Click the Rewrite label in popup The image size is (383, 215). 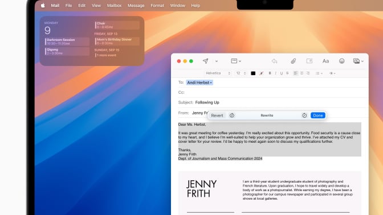point(267,115)
